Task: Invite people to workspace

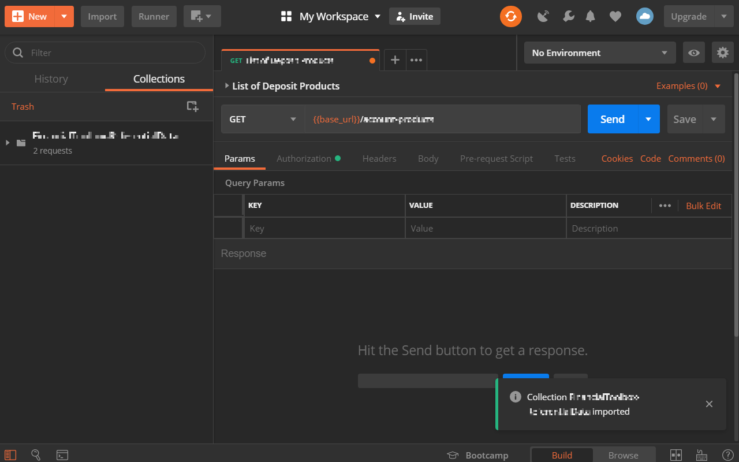Action: tap(415, 16)
